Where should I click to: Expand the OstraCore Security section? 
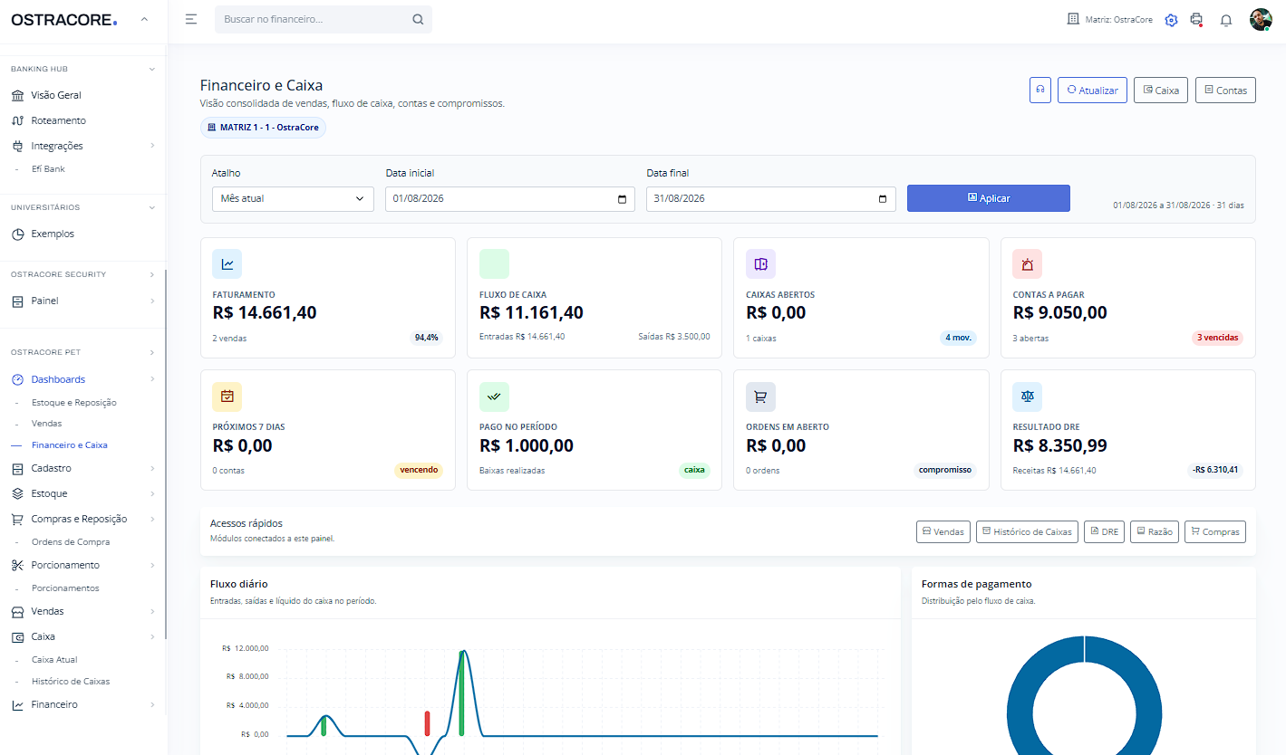click(152, 274)
